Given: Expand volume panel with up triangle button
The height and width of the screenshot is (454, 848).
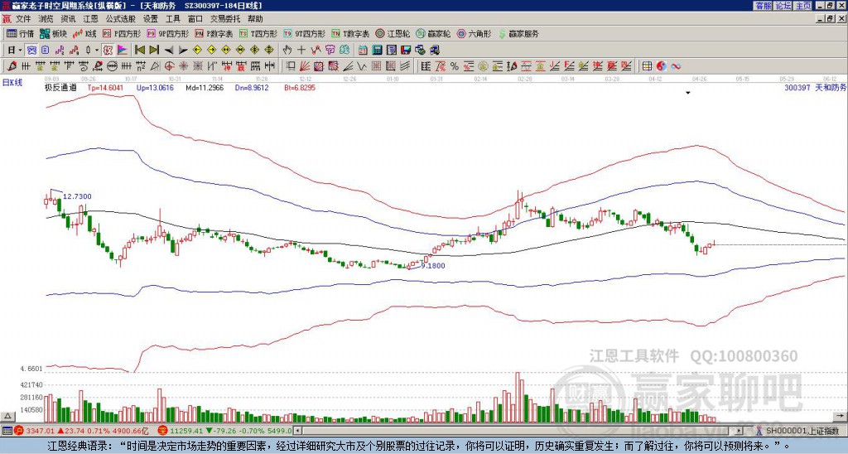Looking at the screenshot, I should [7, 416].
